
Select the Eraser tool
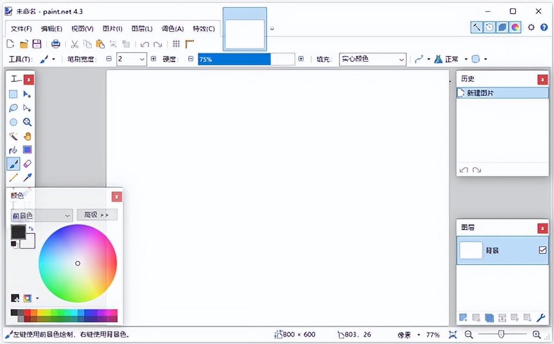(27, 164)
